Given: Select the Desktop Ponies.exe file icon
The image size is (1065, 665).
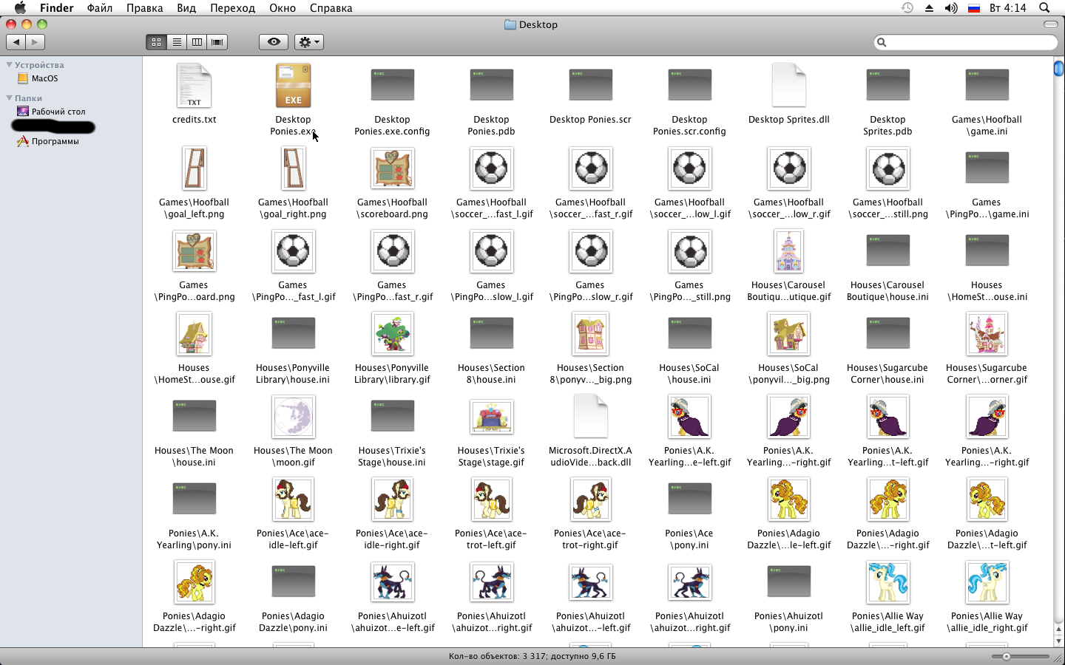Looking at the screenshot, I should coord(294,86).
